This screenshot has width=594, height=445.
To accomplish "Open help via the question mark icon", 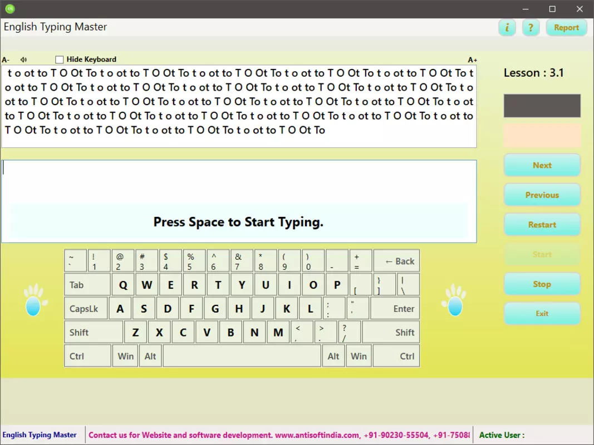I will (x=531, y=28).
